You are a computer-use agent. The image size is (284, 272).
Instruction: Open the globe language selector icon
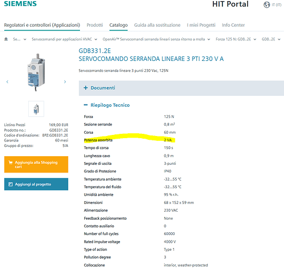[267, 5]
